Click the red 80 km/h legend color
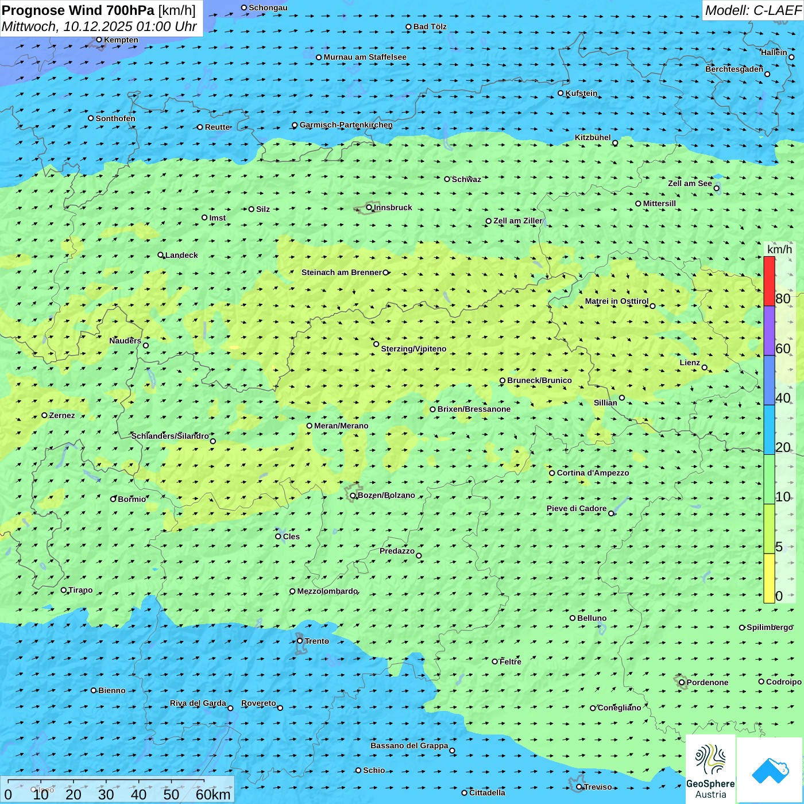 tap(769, 281)
